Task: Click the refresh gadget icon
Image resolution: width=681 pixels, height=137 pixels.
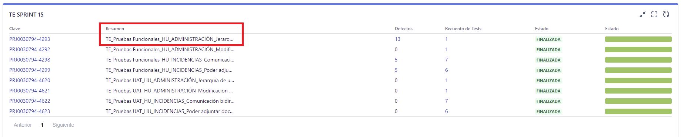Action: click(x=666, y=14)
